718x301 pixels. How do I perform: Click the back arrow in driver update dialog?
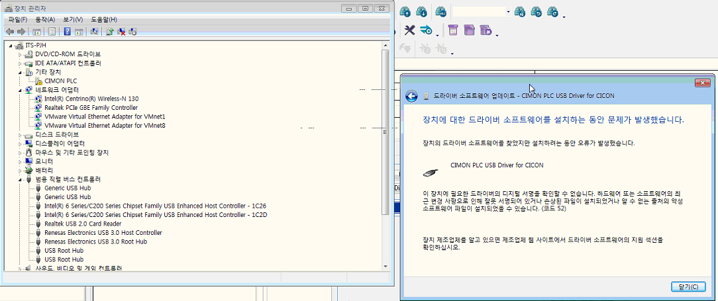411,96
